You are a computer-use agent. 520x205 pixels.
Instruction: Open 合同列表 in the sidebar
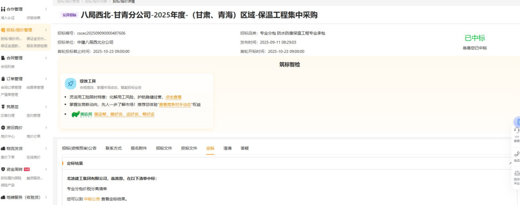pyautogui.click(x=8, y=67)
